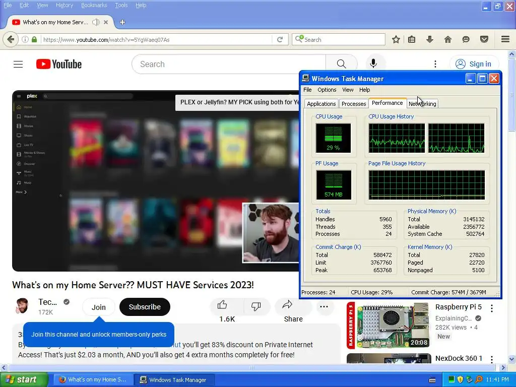The width and height of the screenshot is (516, 387).
Task: Click the vertical scrollbar down arrow
Action: pos(512,359)
